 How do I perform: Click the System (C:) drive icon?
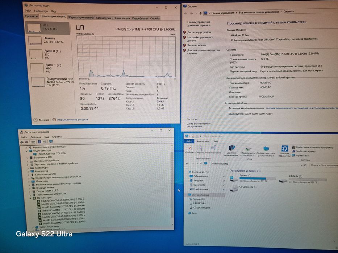point(233,179)
